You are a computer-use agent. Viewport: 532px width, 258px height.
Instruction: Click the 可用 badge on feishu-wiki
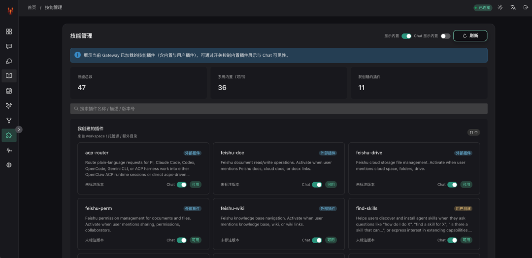[331, 240]
